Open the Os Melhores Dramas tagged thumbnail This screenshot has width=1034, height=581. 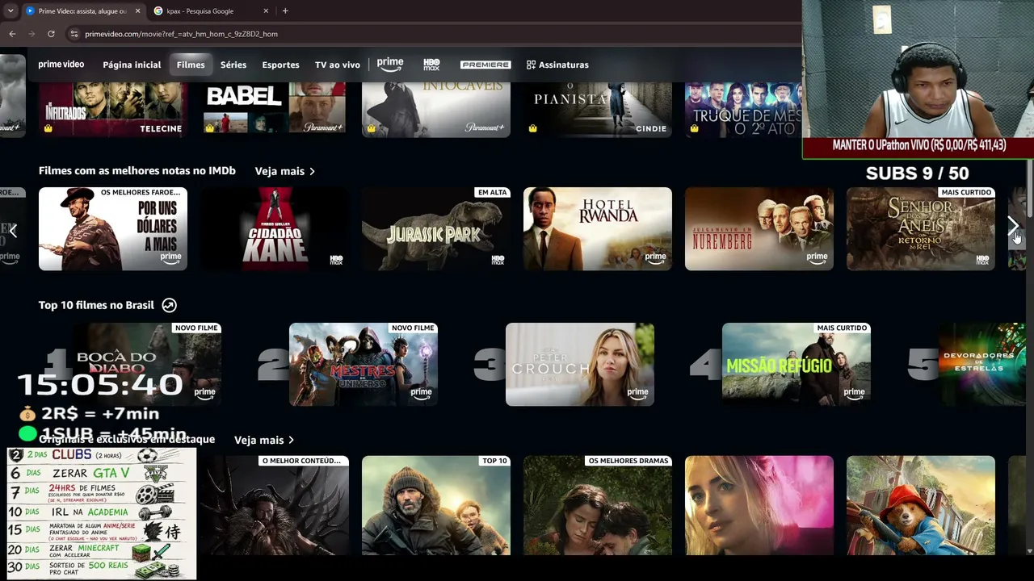point(598,506)
